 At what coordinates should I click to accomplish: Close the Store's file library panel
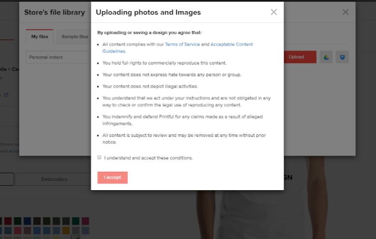[x=345, y=12]
